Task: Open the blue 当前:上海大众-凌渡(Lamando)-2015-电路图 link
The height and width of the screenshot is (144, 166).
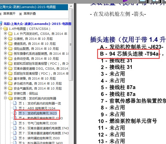Action: coord(37,24)
